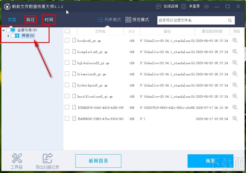Click the 38B size of {549BD26C row

tap(132, 119)
